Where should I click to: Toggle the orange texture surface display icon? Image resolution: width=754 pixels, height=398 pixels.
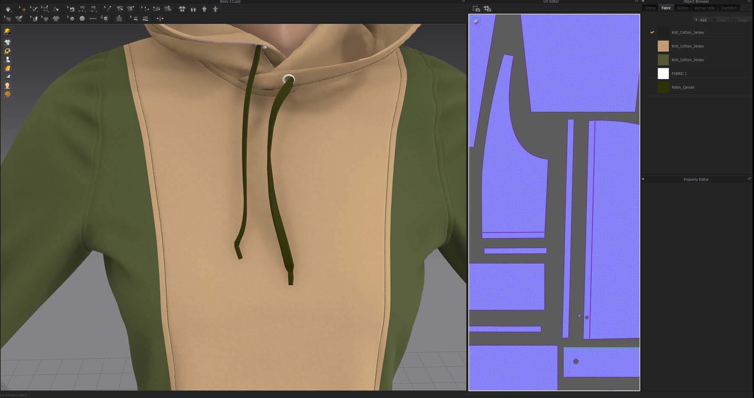(8, 68)
